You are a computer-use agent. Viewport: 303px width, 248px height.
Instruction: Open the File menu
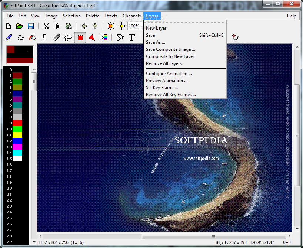click(10, 16)
